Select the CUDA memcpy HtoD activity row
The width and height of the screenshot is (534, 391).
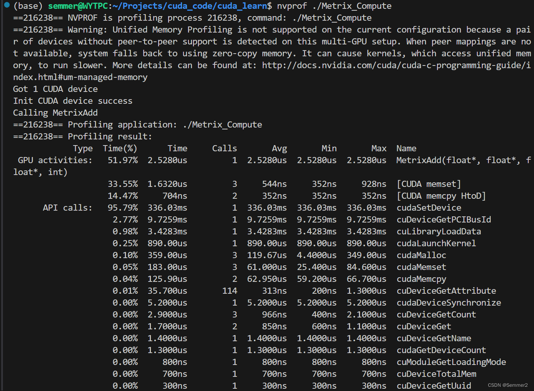(x=441, y=196)
